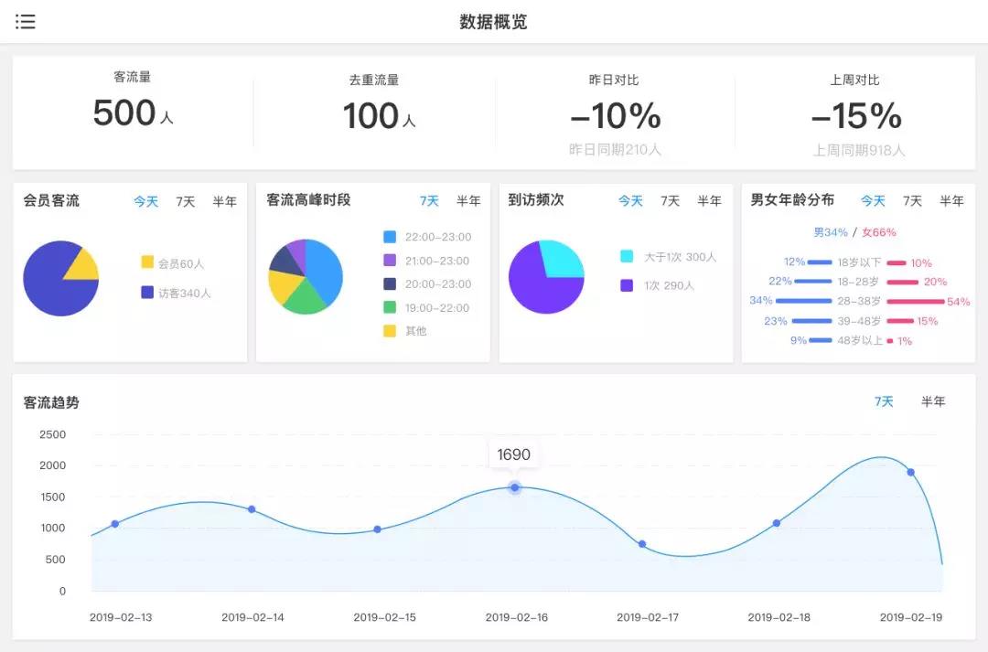Toggle the 访客340人 legend swatch
The height and width of the screenshot is (652, 988).
[147, 293]
